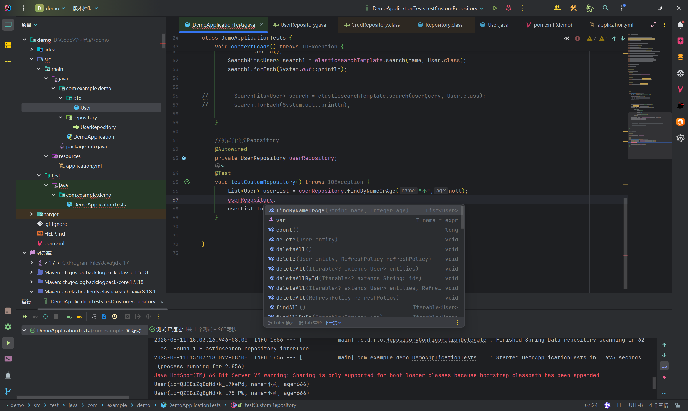
Task: Switch to CrudRepository.class tab
Action: [372, 25]
